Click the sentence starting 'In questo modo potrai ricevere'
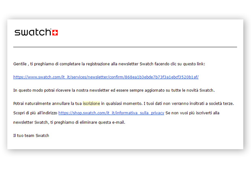Image resolution: width=251 pixels, height=169 pixels. point(114,90)
